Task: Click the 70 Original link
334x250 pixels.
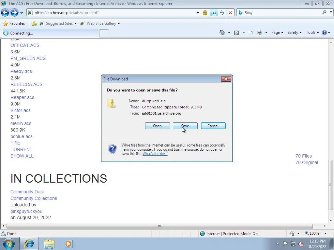Action: point(307,162)
